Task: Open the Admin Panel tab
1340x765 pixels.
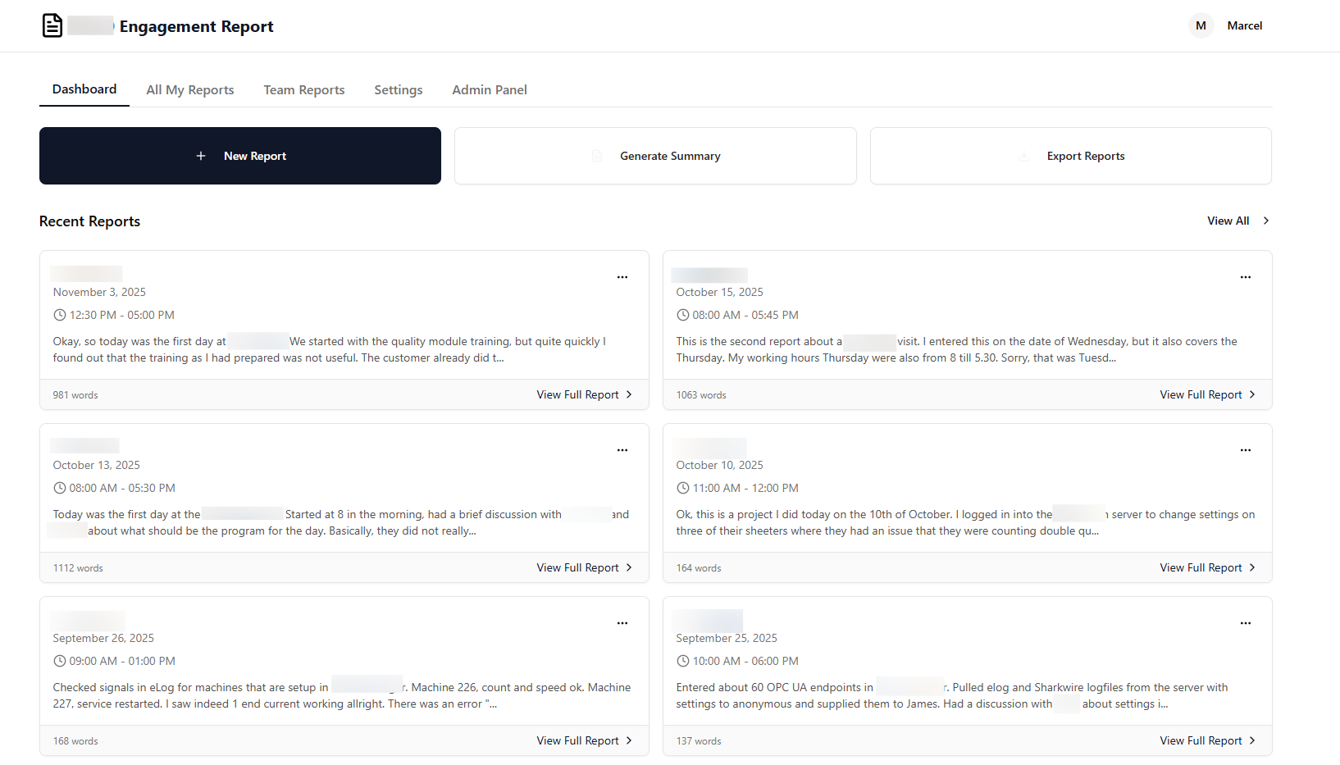Action: coord(490,89)
